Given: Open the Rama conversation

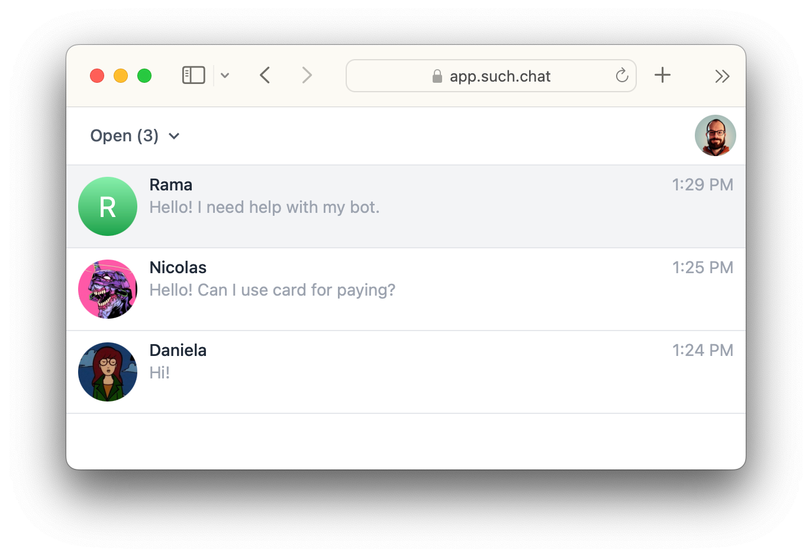Looking at the screenshot, I should (x=406, y=206).
